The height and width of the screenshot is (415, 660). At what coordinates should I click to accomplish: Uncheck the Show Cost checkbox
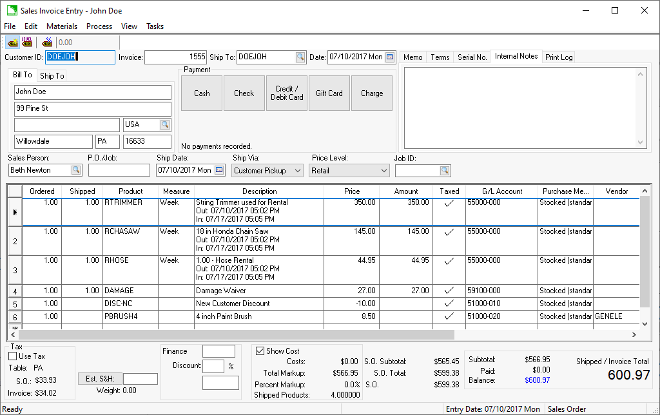tap(260, 351)
